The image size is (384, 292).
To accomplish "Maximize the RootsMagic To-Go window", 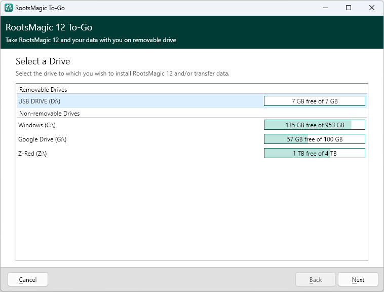I will 349,8.
